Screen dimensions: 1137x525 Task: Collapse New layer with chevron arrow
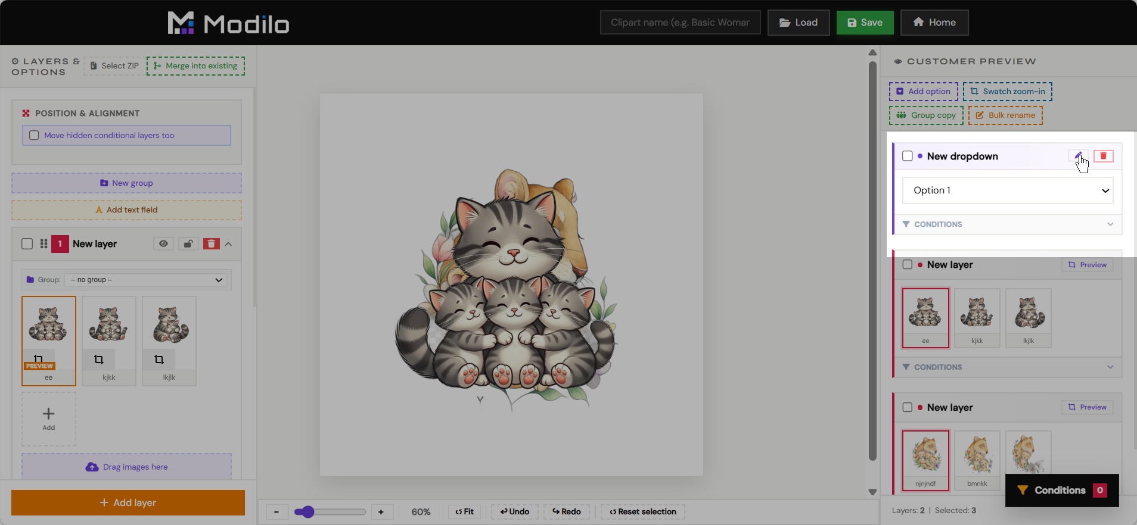[x=229, y=244]
